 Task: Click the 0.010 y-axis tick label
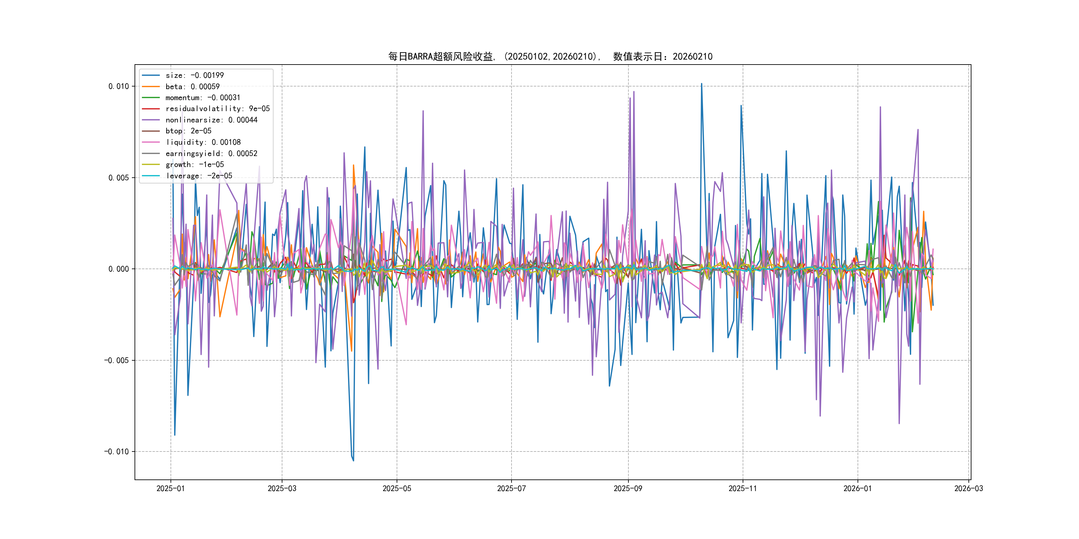click(119, 87)
